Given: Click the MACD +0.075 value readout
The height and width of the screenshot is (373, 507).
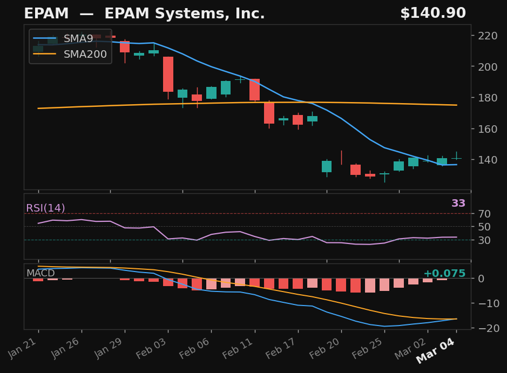Looking at the screenshot, I should pyautogui.click(x=445, y=274).
